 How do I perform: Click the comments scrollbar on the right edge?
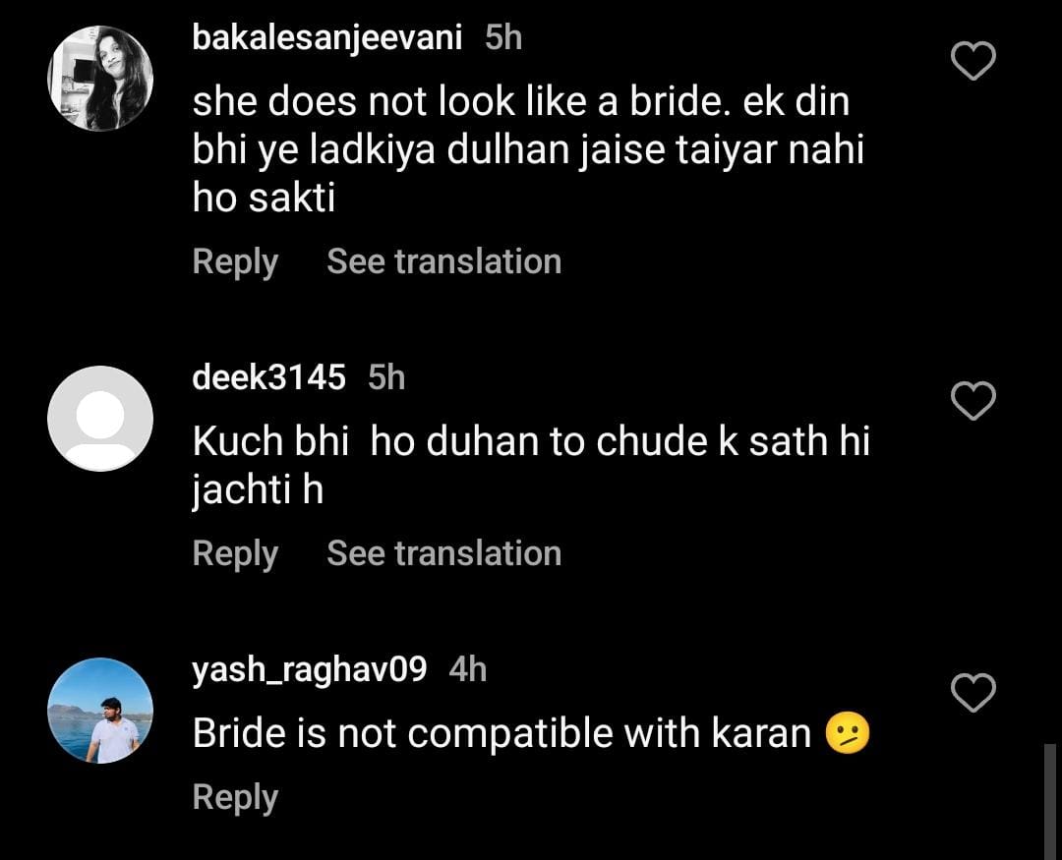(x=1050, y=801)
